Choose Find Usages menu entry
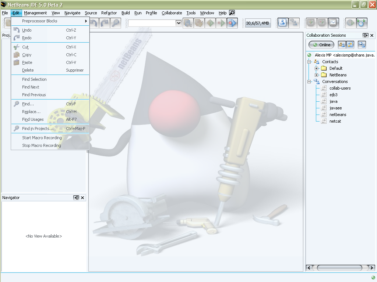 [50, 119]
